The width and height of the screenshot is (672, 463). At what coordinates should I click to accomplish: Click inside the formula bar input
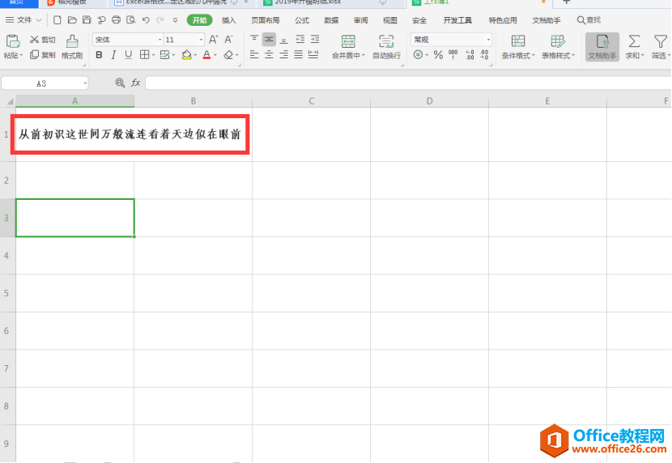pyautogui.click(x=408, y=83)
